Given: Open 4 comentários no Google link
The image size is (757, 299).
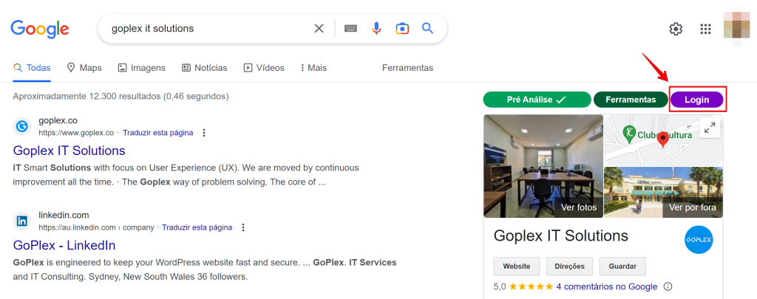Looking at the screenshot, I should coord(607,286).
